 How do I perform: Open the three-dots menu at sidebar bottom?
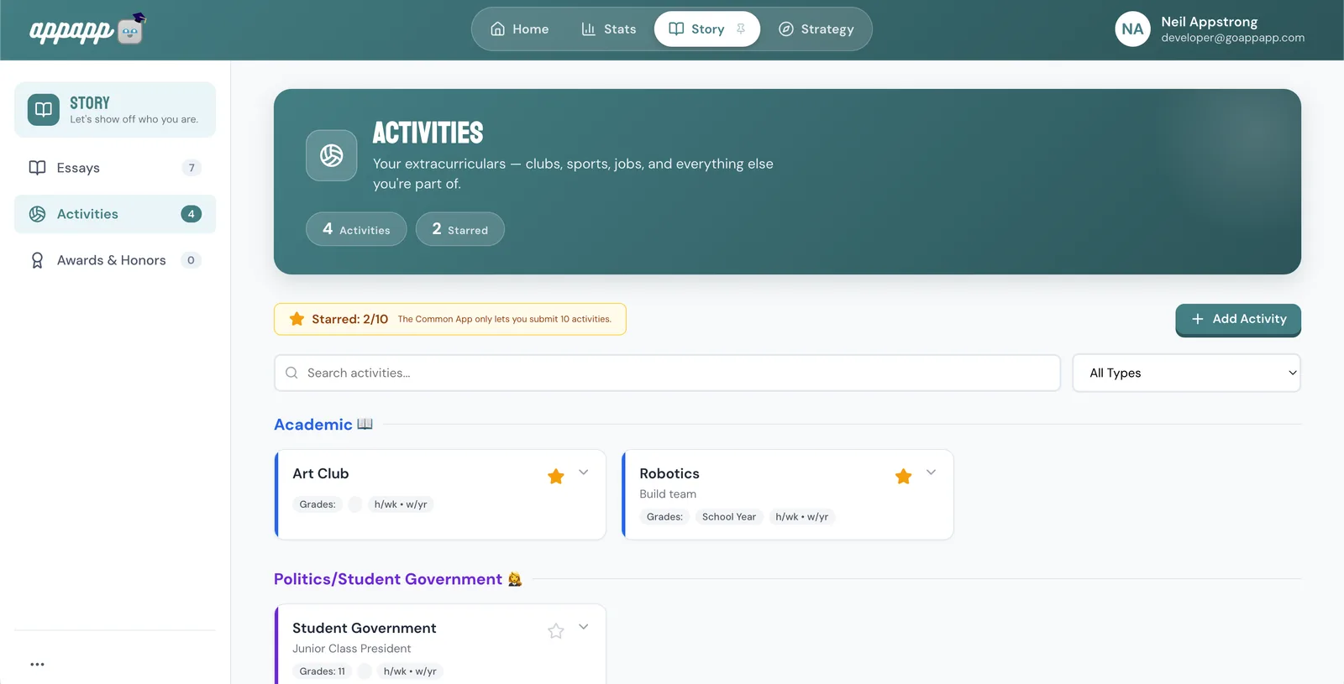(x=37, y=664)
